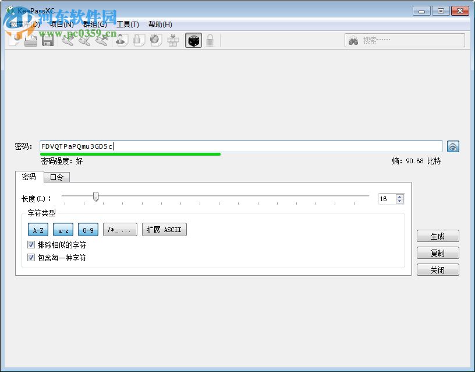Toggle password visibility eye icon
Image resolution: width=475 pixels, height=372 pixels.
pyautogui.click(x=453, y=146)
